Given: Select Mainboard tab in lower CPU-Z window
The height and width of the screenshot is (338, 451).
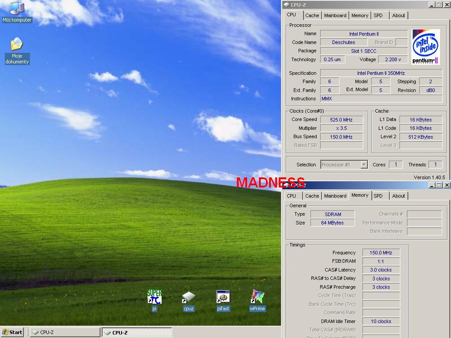Looking at the screenshot, I should (x=335, y=196).
